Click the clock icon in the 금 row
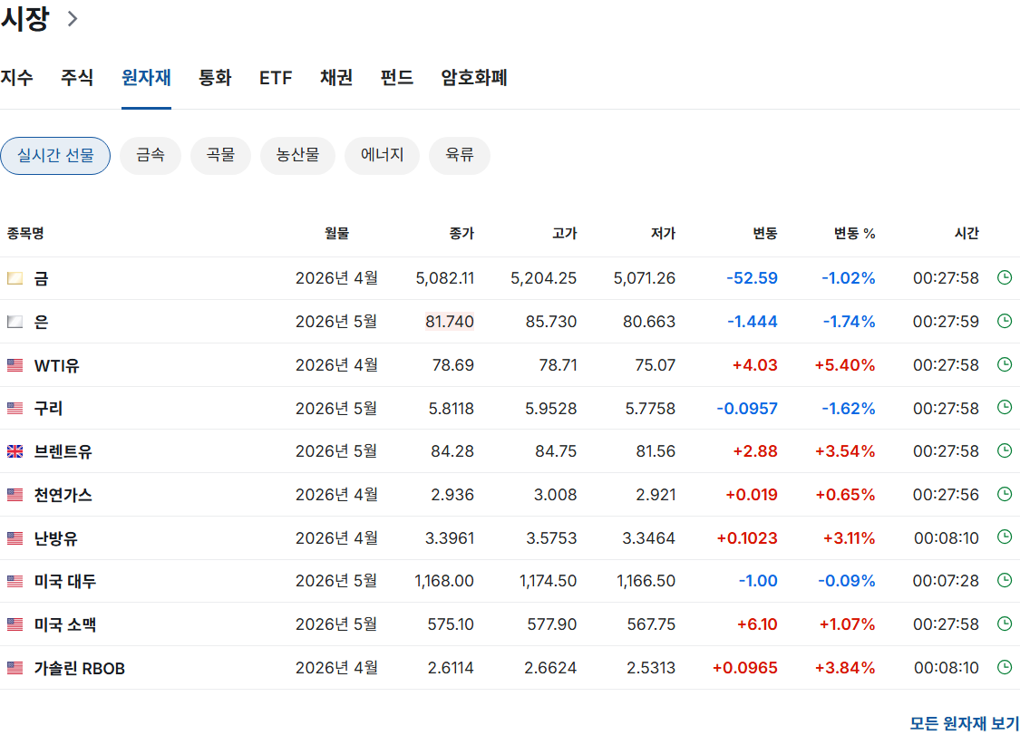The image size is (1020, 735). (x=1005, y=277)
